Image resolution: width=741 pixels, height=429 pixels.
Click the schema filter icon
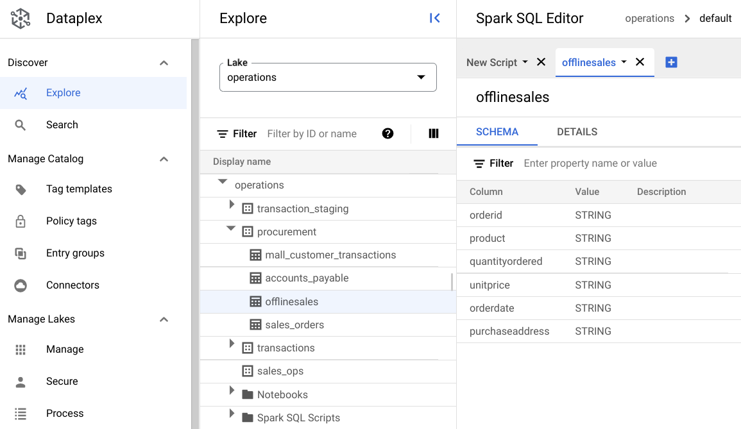tap(479, 164)
